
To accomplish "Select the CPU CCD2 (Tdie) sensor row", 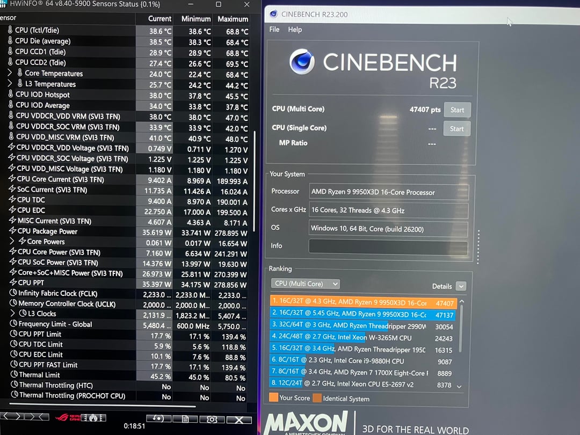I will [128, 63].
